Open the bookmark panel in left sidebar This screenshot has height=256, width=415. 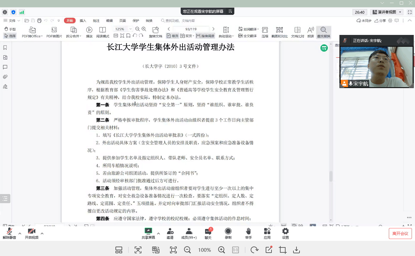[5, 48]
